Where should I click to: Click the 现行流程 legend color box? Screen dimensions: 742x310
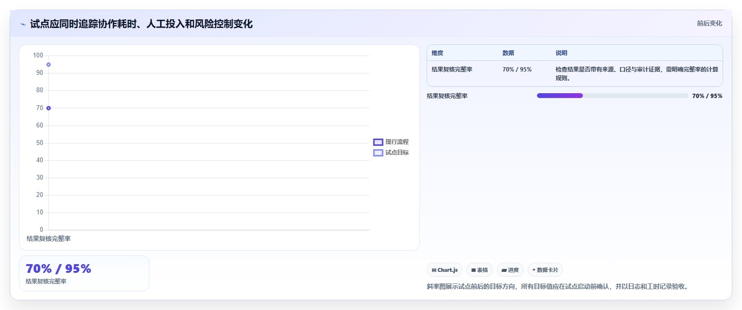378,142
